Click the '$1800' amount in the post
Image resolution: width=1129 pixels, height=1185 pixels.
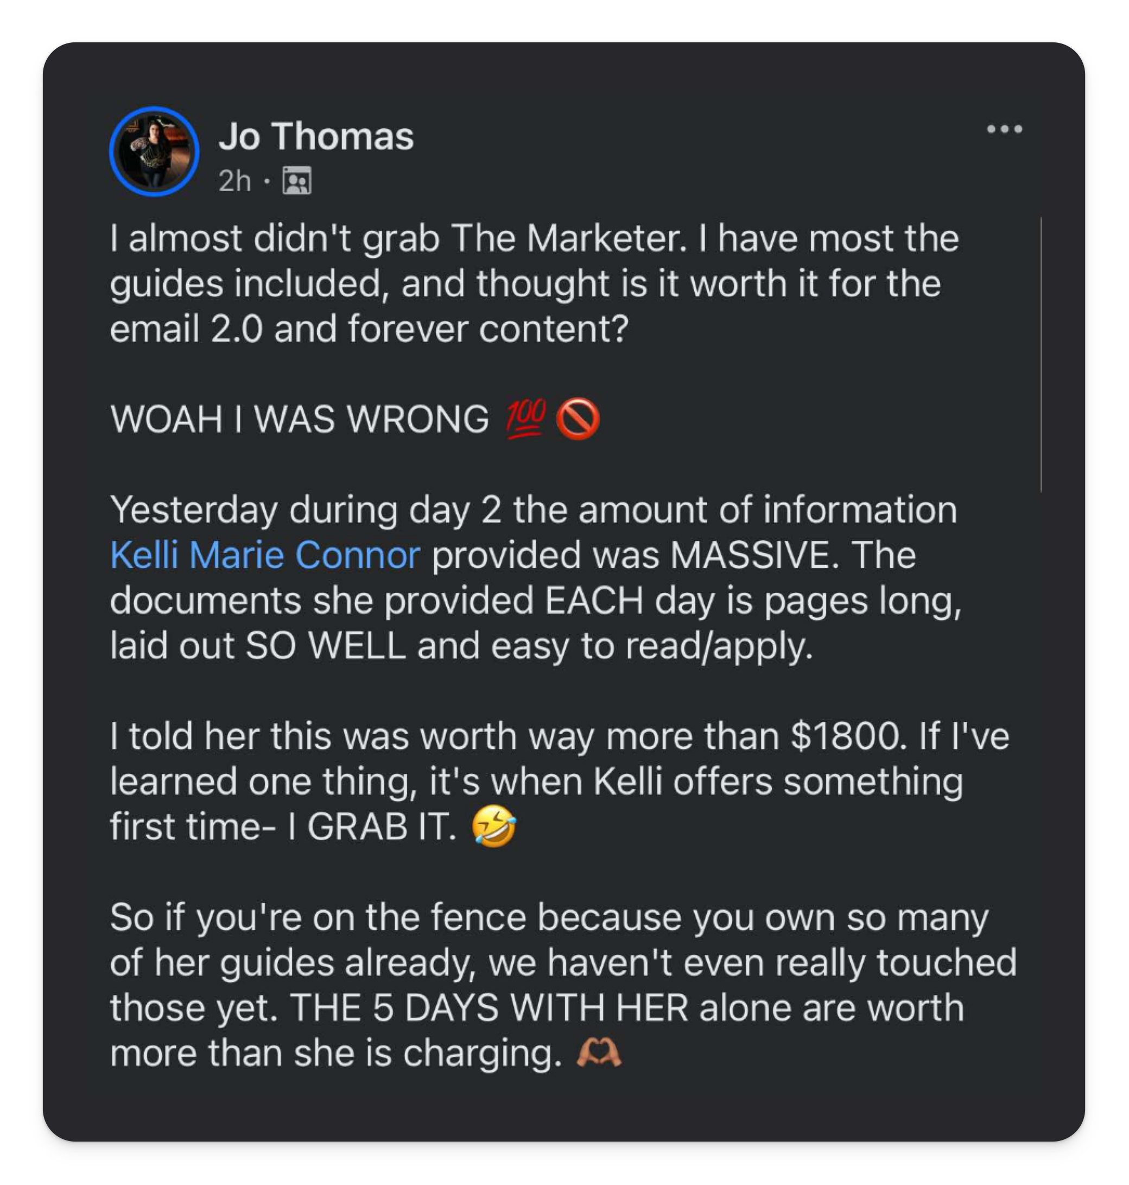847,736
